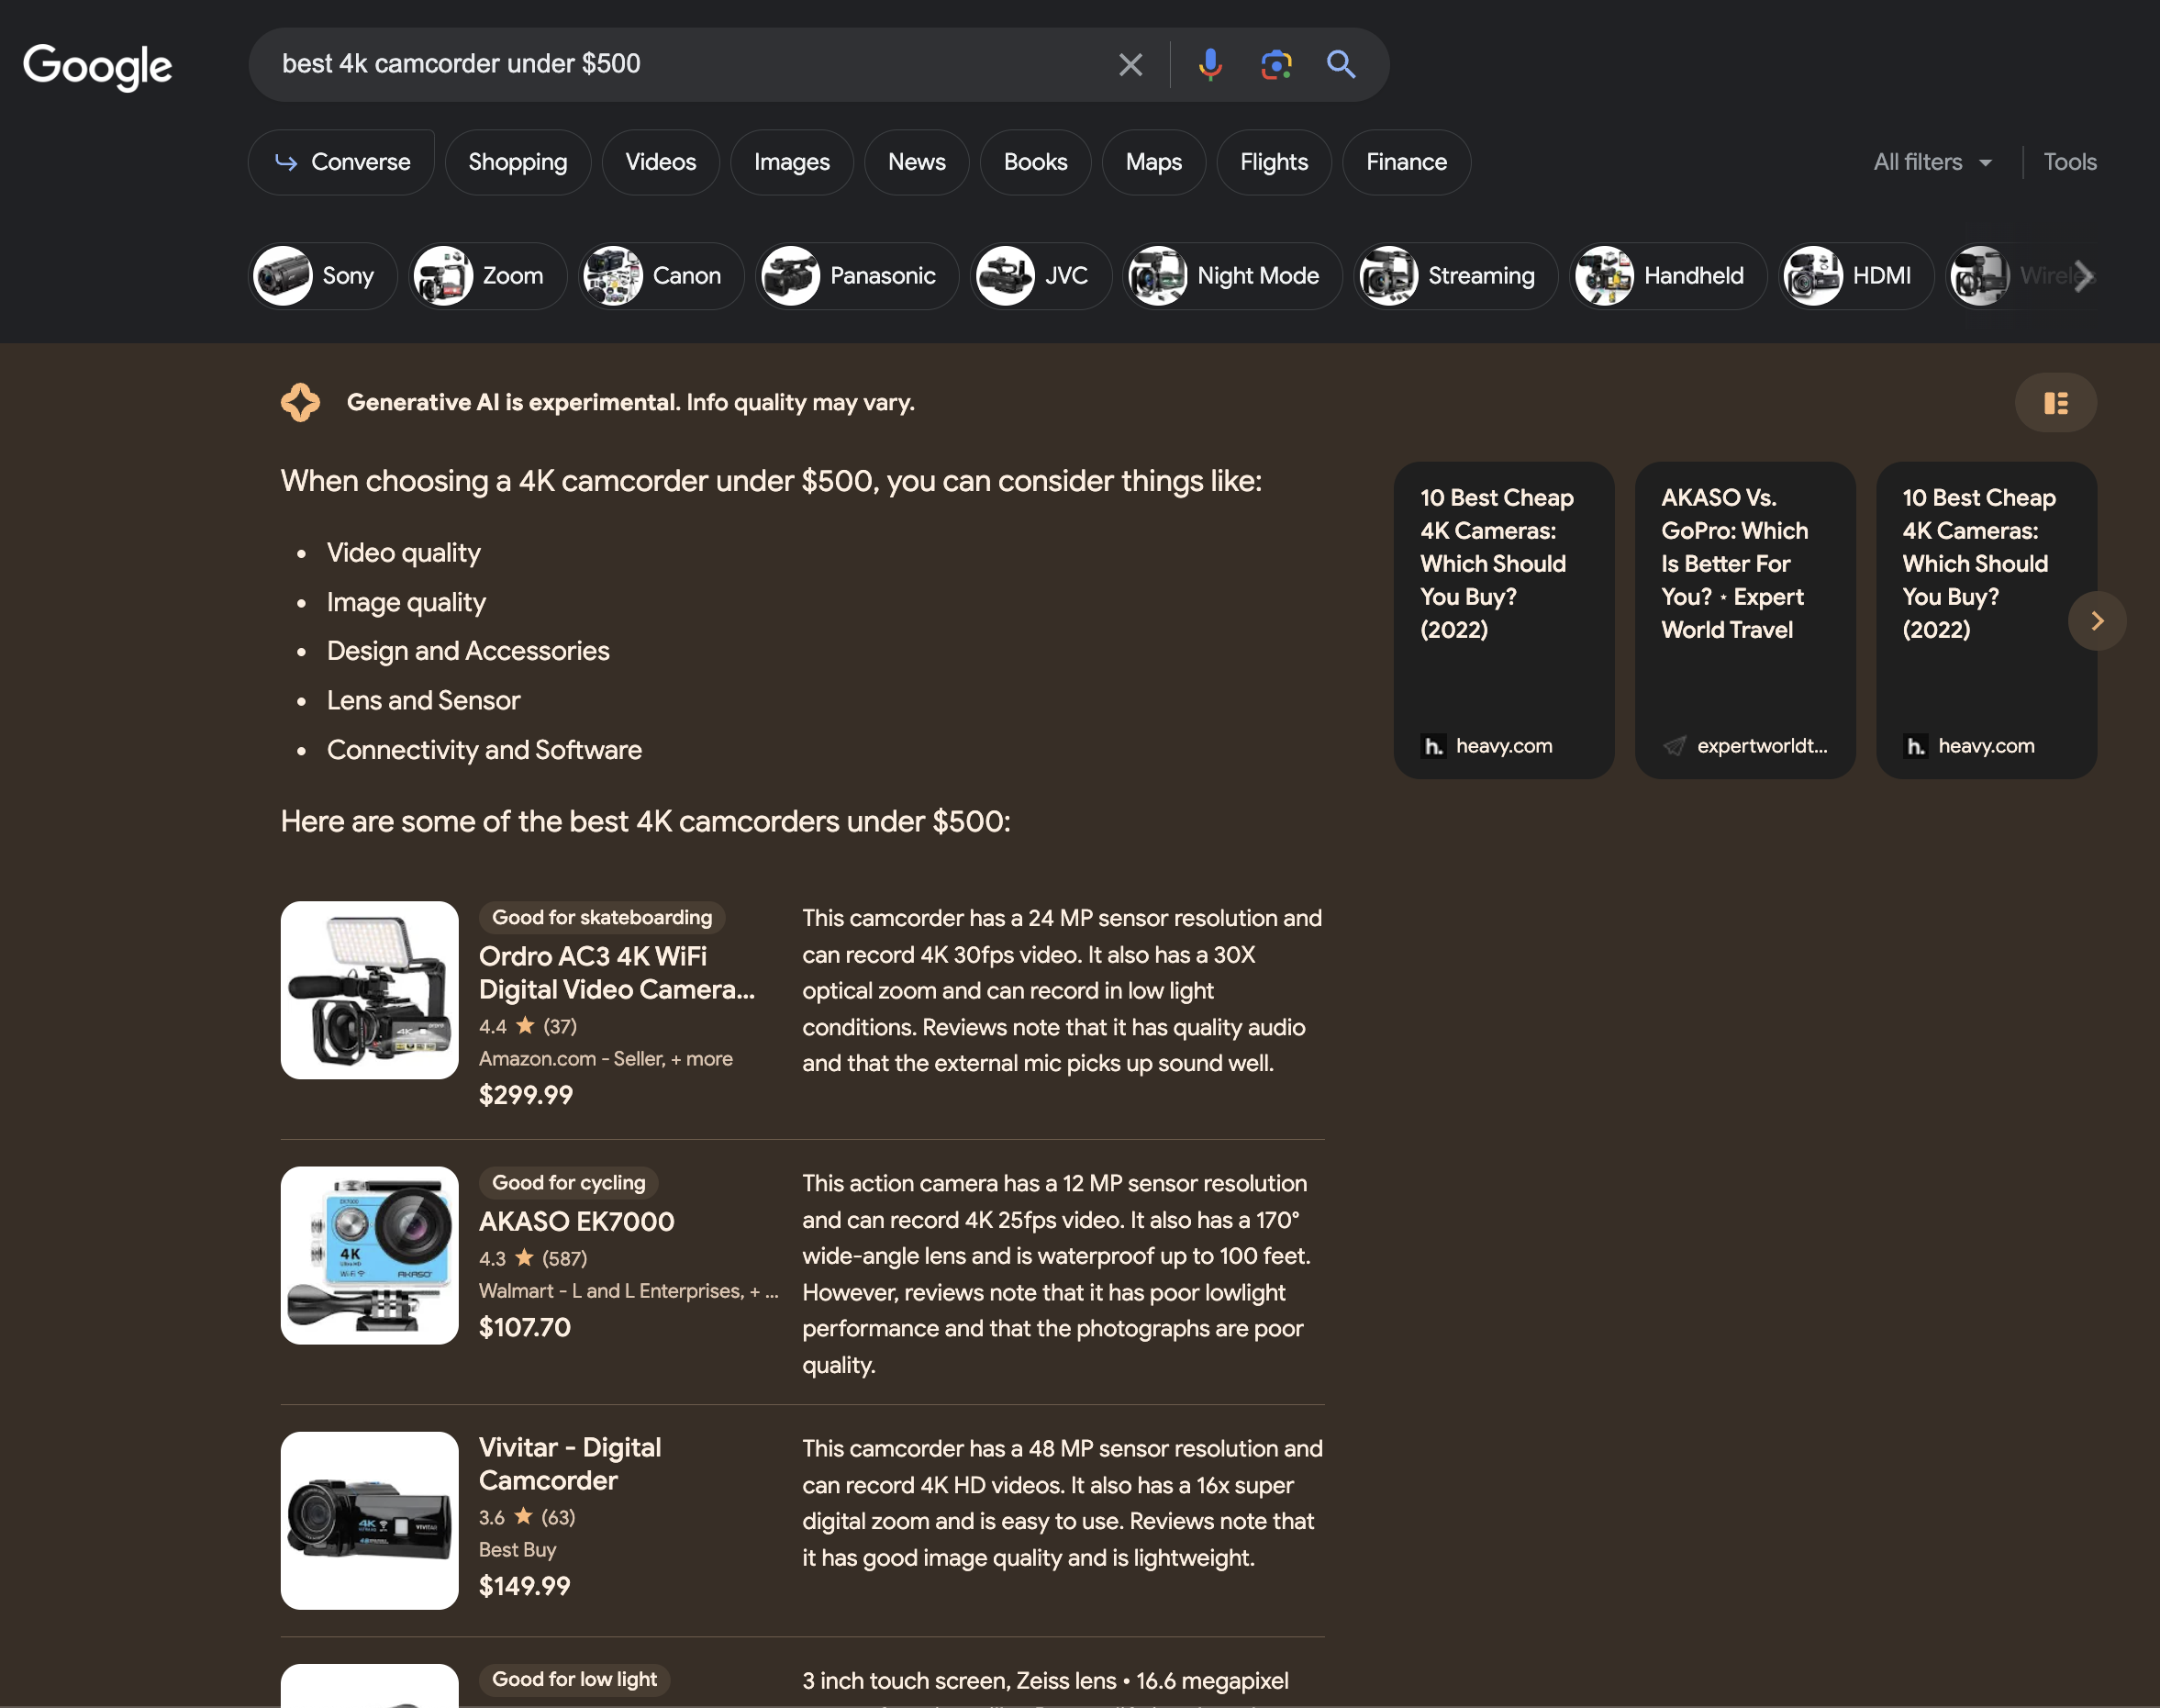The width and height of the screenshot is (2160, 1708).
Task: Click the generative AI sparkle icon
Action: [300, 402]
